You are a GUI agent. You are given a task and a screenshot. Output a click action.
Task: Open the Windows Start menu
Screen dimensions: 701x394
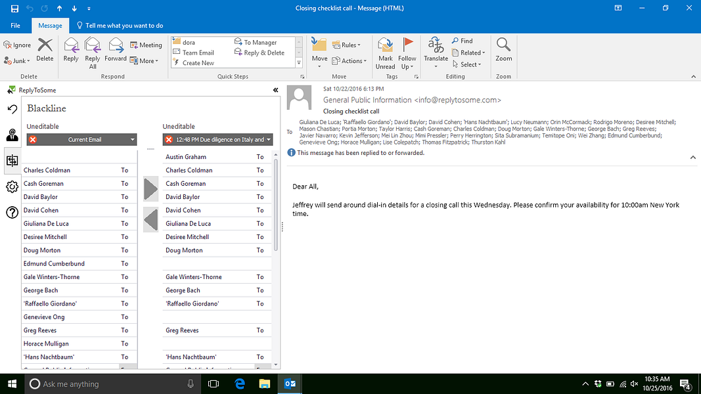12,383
